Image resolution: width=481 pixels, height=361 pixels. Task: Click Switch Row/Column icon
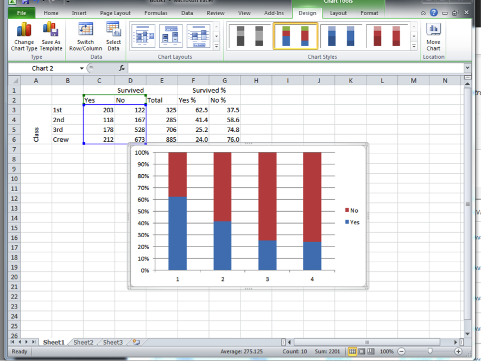[x=85, y=30]
